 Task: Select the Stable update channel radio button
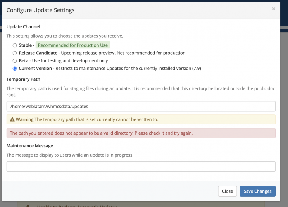pos(15,45)
